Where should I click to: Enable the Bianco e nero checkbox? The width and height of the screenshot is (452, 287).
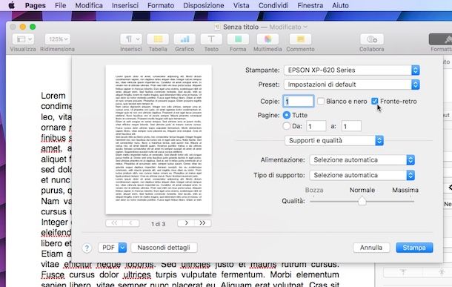tap(321, 102)
